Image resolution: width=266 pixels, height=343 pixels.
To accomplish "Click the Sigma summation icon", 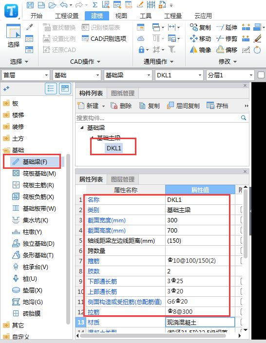I will (95, 5).
